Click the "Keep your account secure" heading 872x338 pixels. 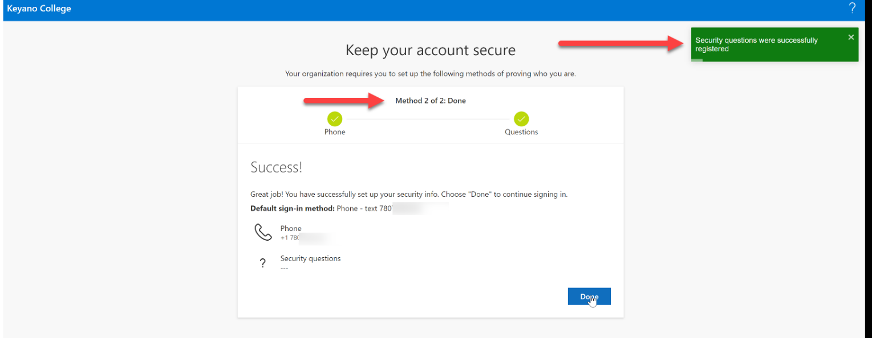pyautogui.click(x=431, y=50)
